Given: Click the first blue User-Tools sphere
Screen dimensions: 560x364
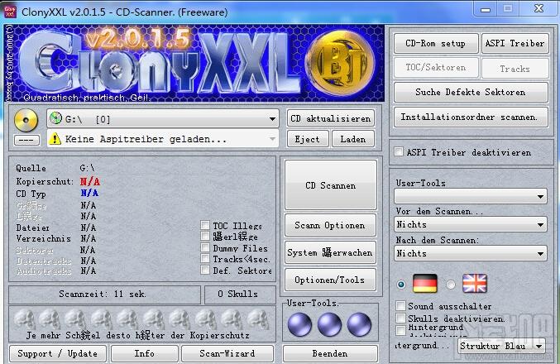Looking at the screenshot, I should coord(299,324).
